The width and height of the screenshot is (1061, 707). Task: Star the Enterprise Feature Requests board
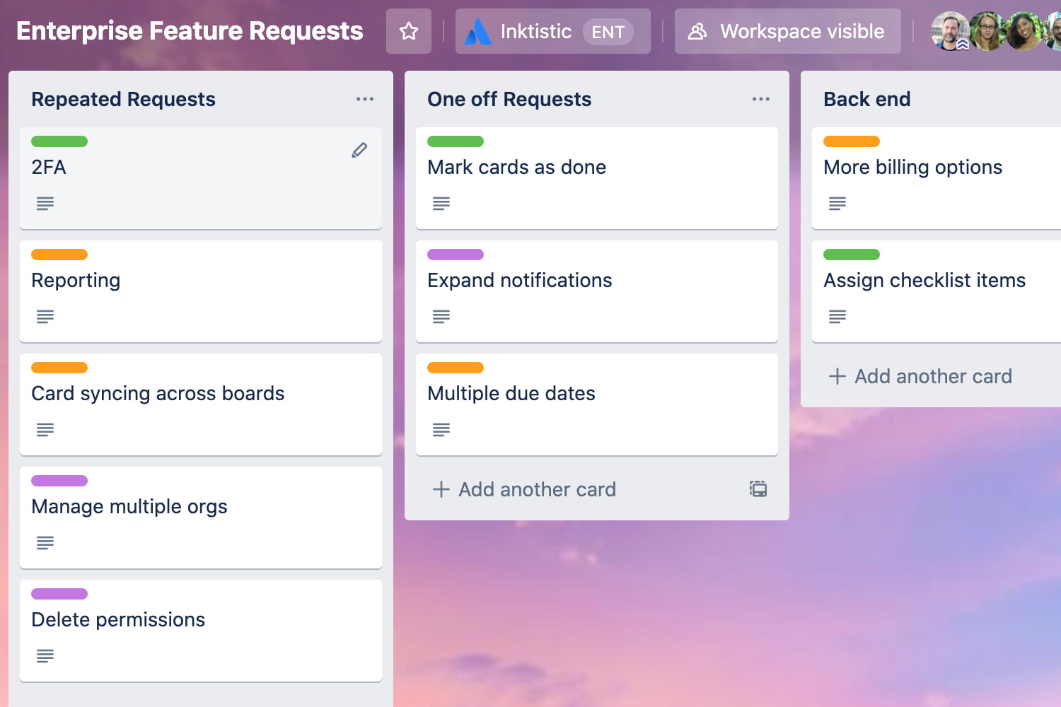coord(409,31)
